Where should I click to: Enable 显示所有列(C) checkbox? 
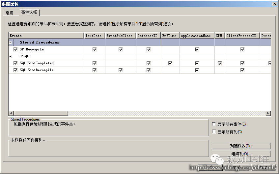tap(214, 132)
